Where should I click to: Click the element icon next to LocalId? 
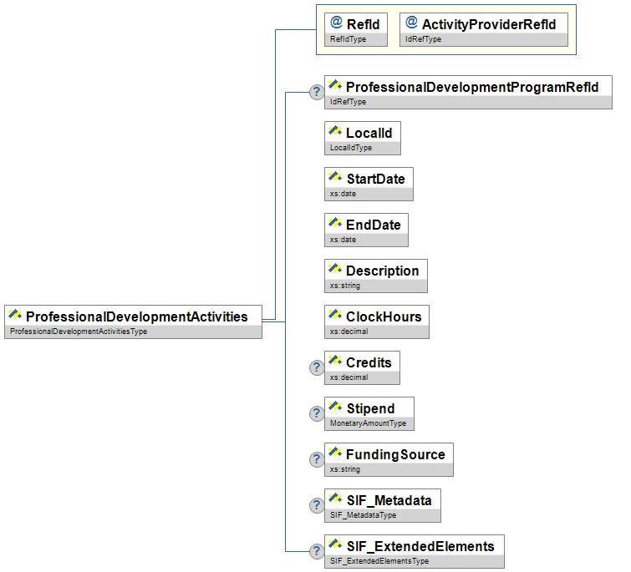coord(335,133)
